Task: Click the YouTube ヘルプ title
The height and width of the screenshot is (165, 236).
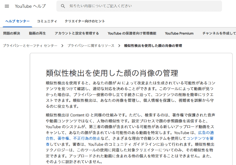Action: click(x=30, y=6)
